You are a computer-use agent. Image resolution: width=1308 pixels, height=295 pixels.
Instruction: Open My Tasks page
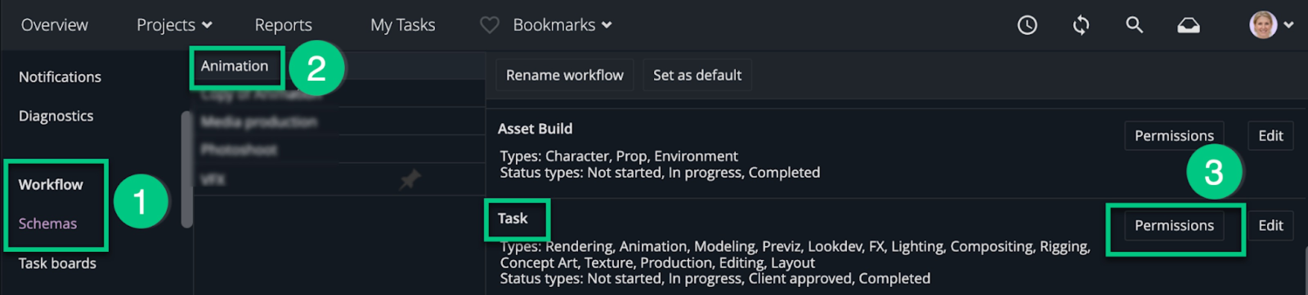click(x=403, y=25)
